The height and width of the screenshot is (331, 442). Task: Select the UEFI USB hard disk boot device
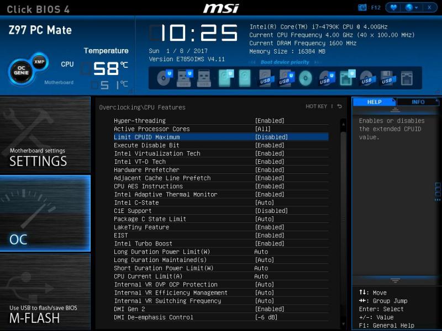click(286, 78)
